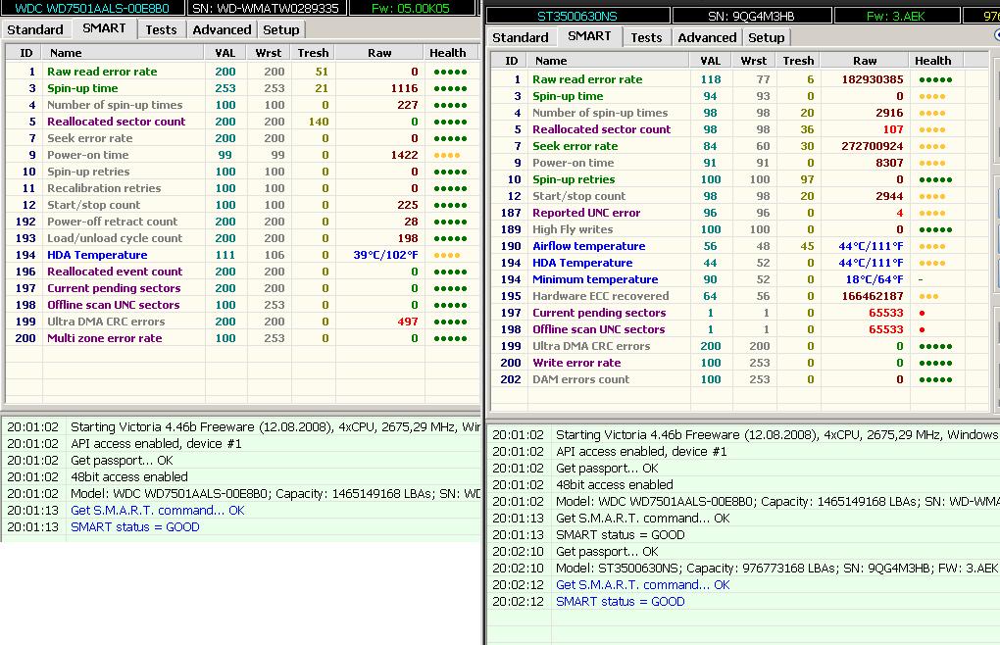This screenshot has width=1000, height=645.
Task: Click raw value 107 for Reallocated sector count
Action: click(893, 129)
